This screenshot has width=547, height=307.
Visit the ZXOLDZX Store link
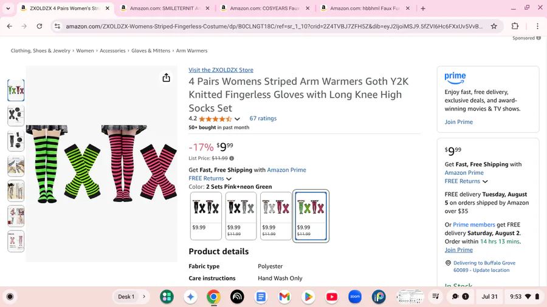click(221, 70)
